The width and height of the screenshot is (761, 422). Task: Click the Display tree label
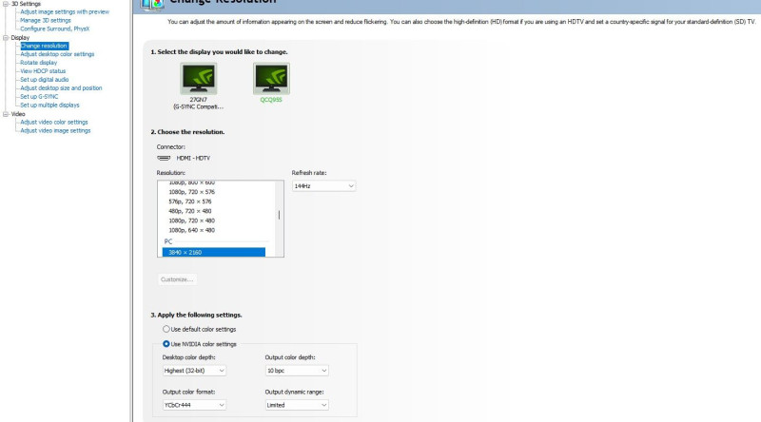pyautogui.click(x=20, y=37)
